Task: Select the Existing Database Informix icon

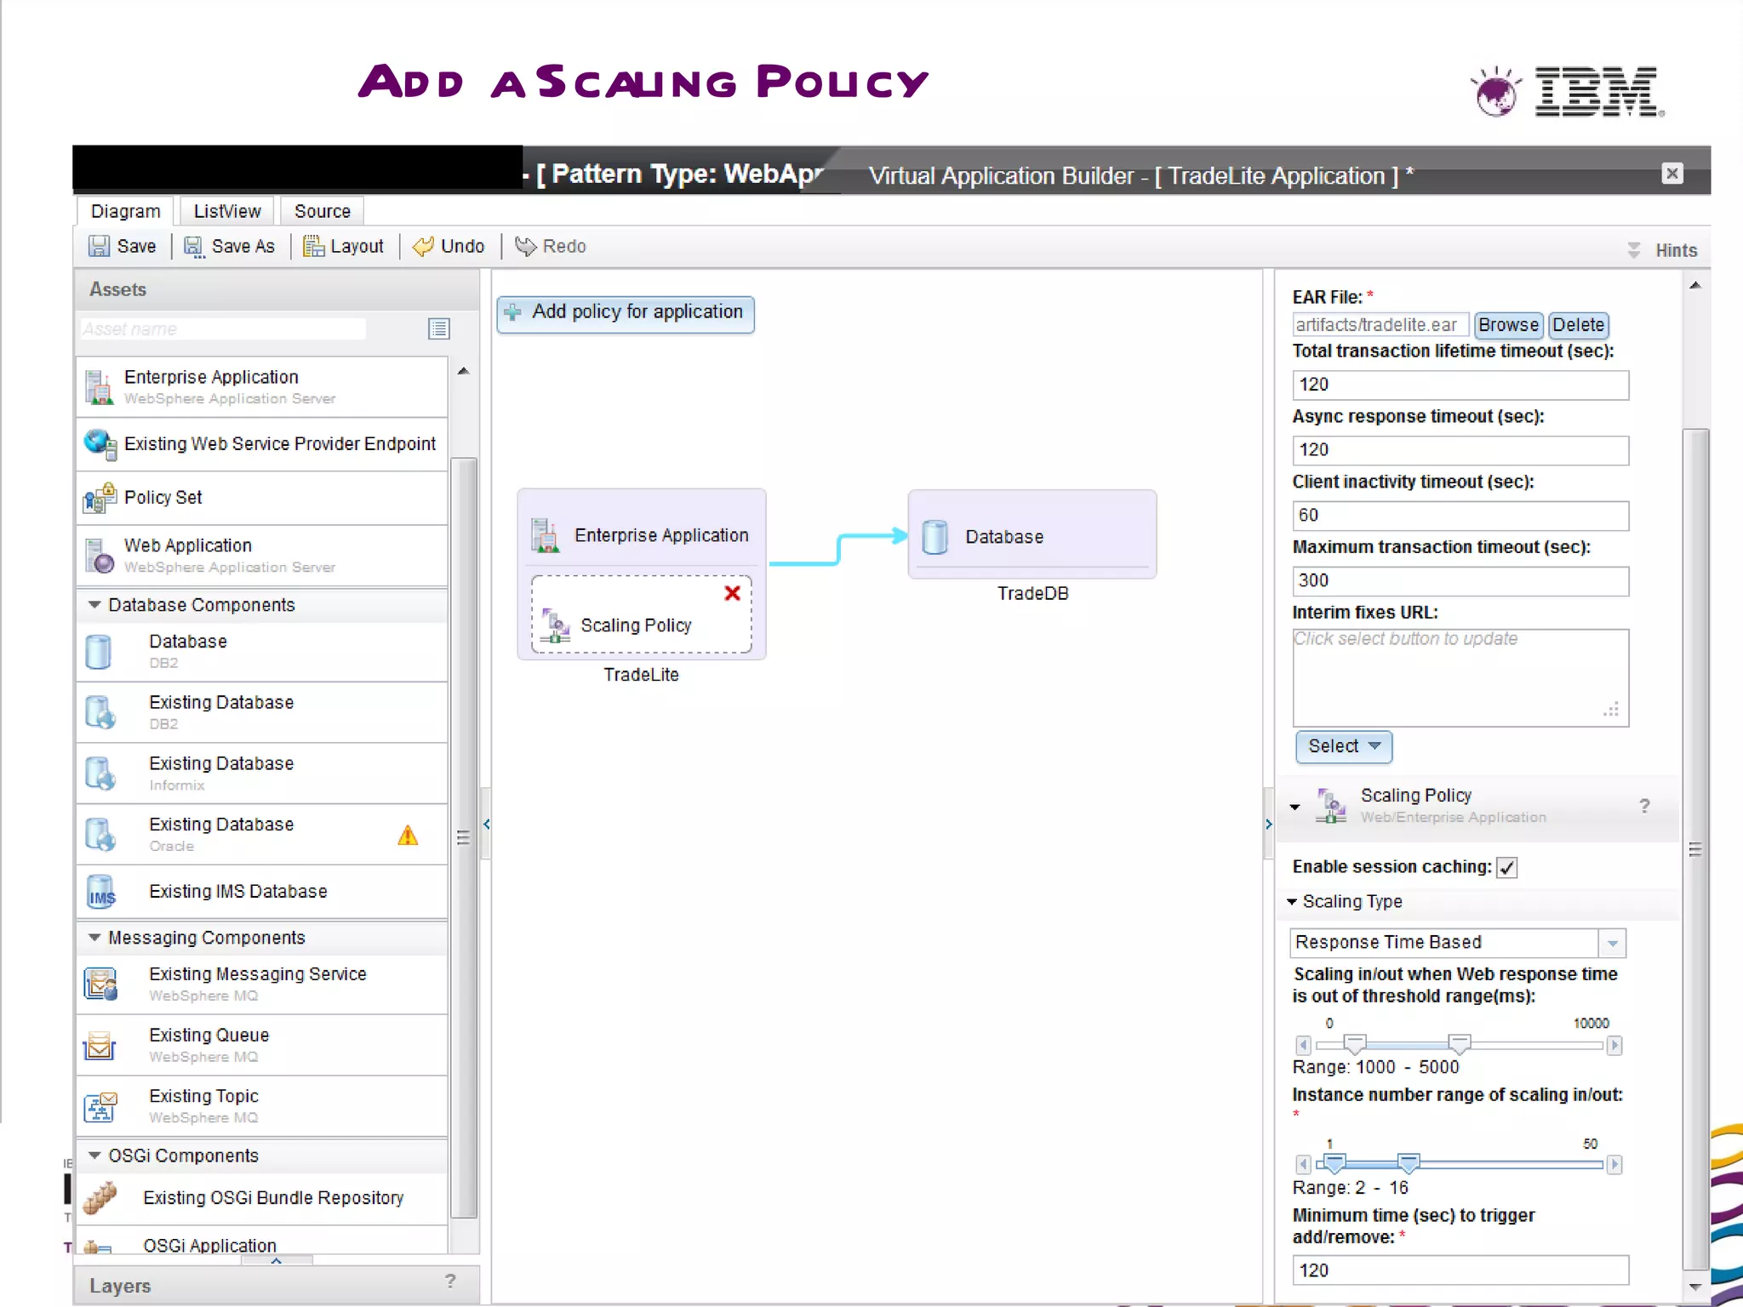Action: [100, 773]
